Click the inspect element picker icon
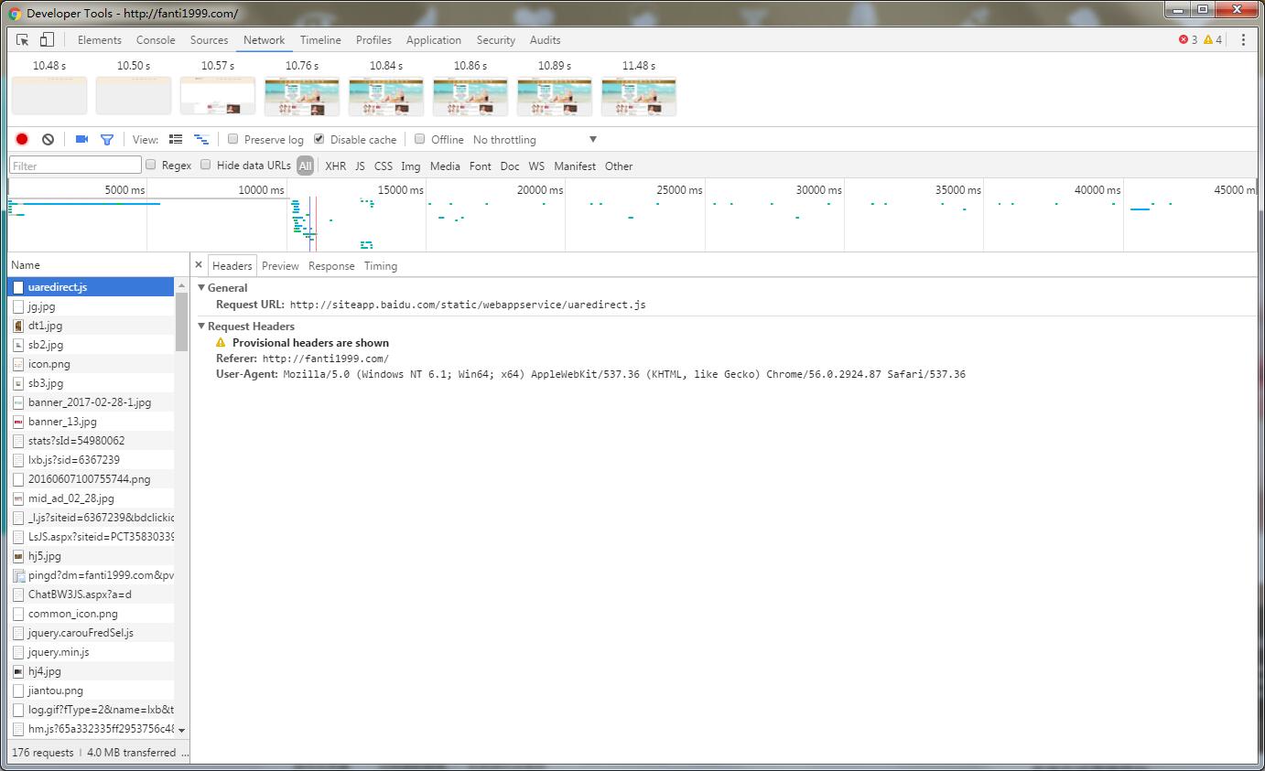 click(x=23, y=39)
